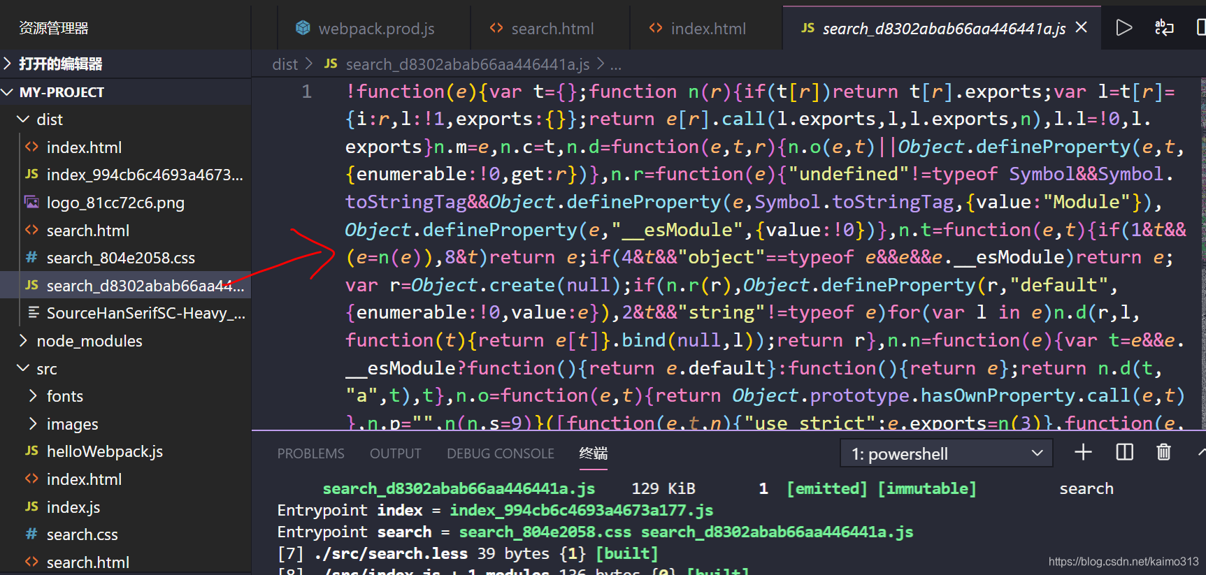Viewport: 1206px width, 575px height.
Task: Open the 1: powershell terminal dropdown
Action: coord(947,453)
